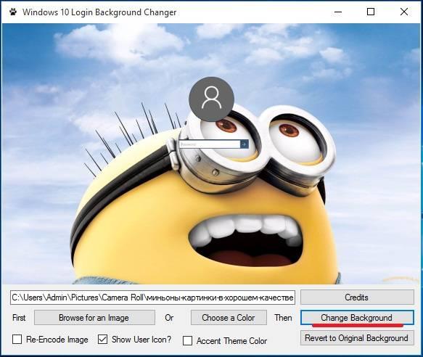
Task: Click the 'Windows 10 Login Background Changer' title
Action: click(x=99, y=12)
